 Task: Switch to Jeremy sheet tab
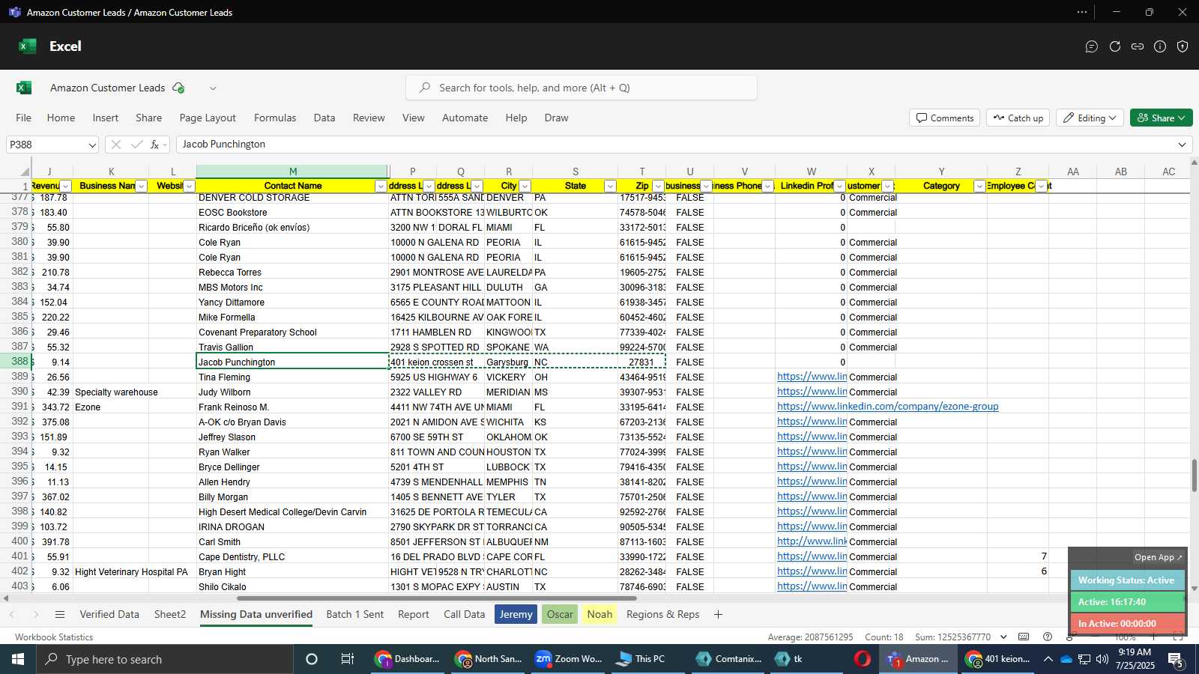tap(516, 614)
